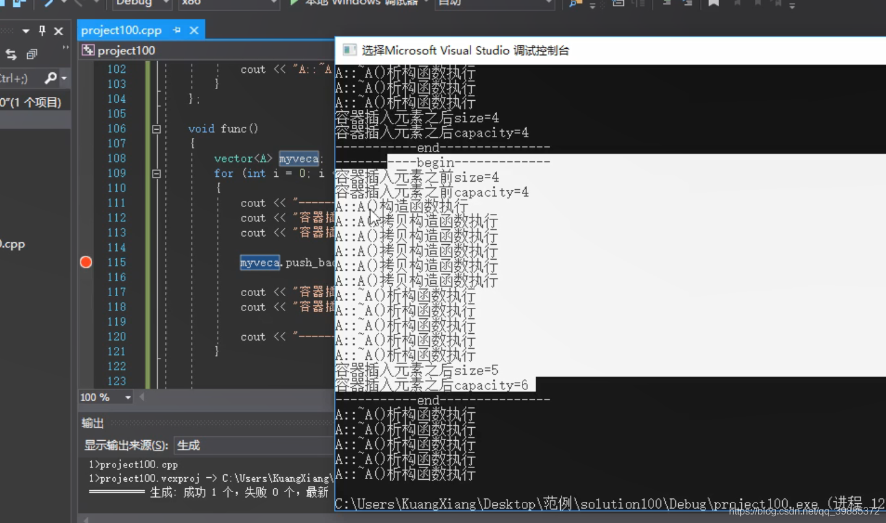The image size is (886, 523).
Task: Click line number 102 in the gutter
Action: [x=116, y=69]
